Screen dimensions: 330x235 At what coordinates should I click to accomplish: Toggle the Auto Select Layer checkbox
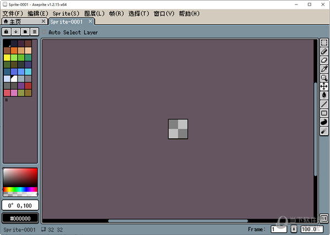[45, 32]
